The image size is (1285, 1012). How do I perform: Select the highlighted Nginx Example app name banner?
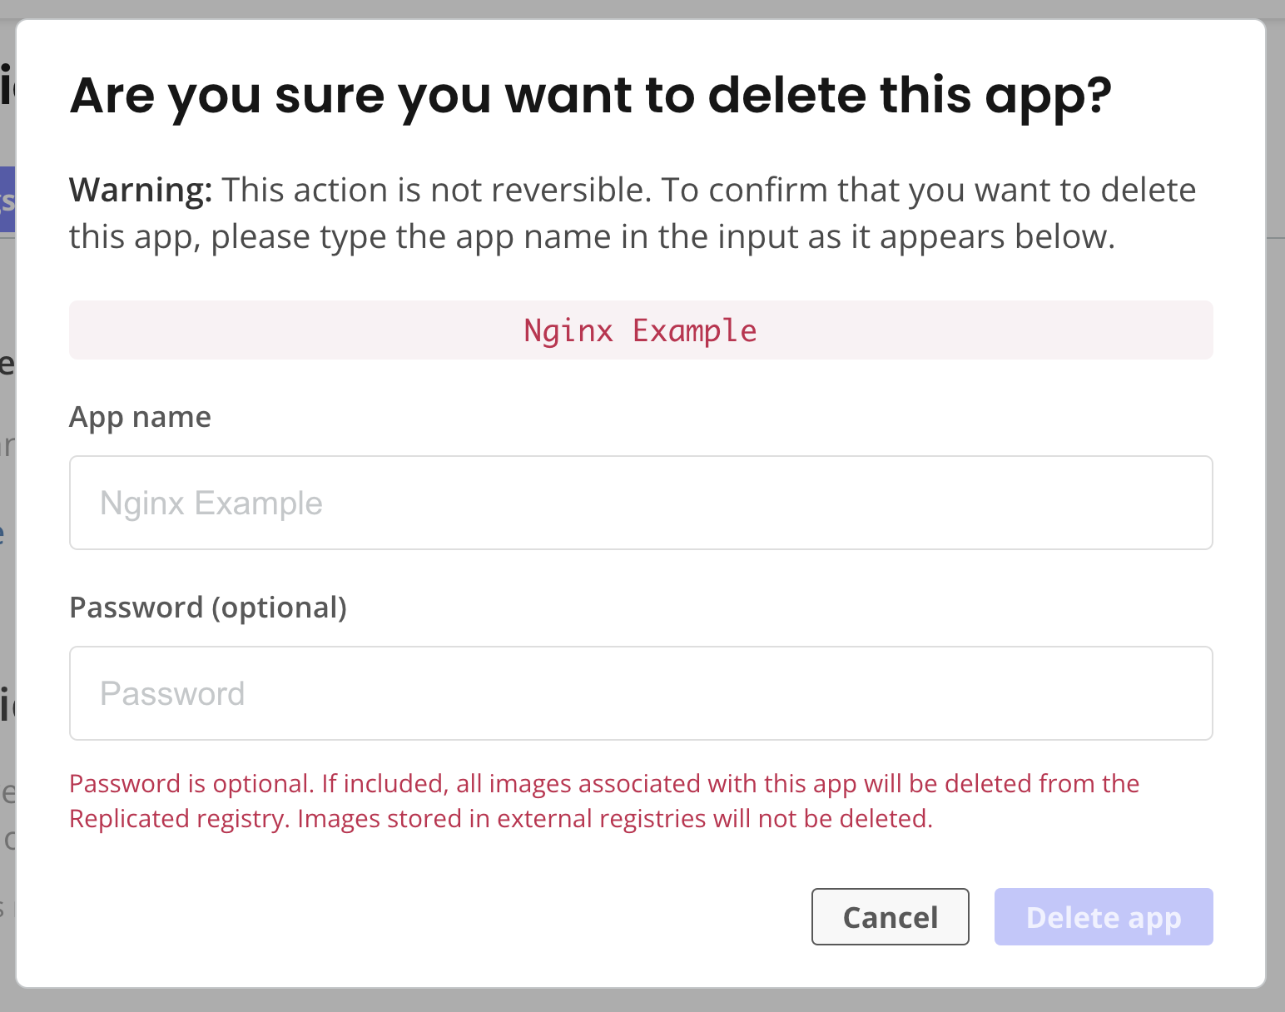point(641,330)
